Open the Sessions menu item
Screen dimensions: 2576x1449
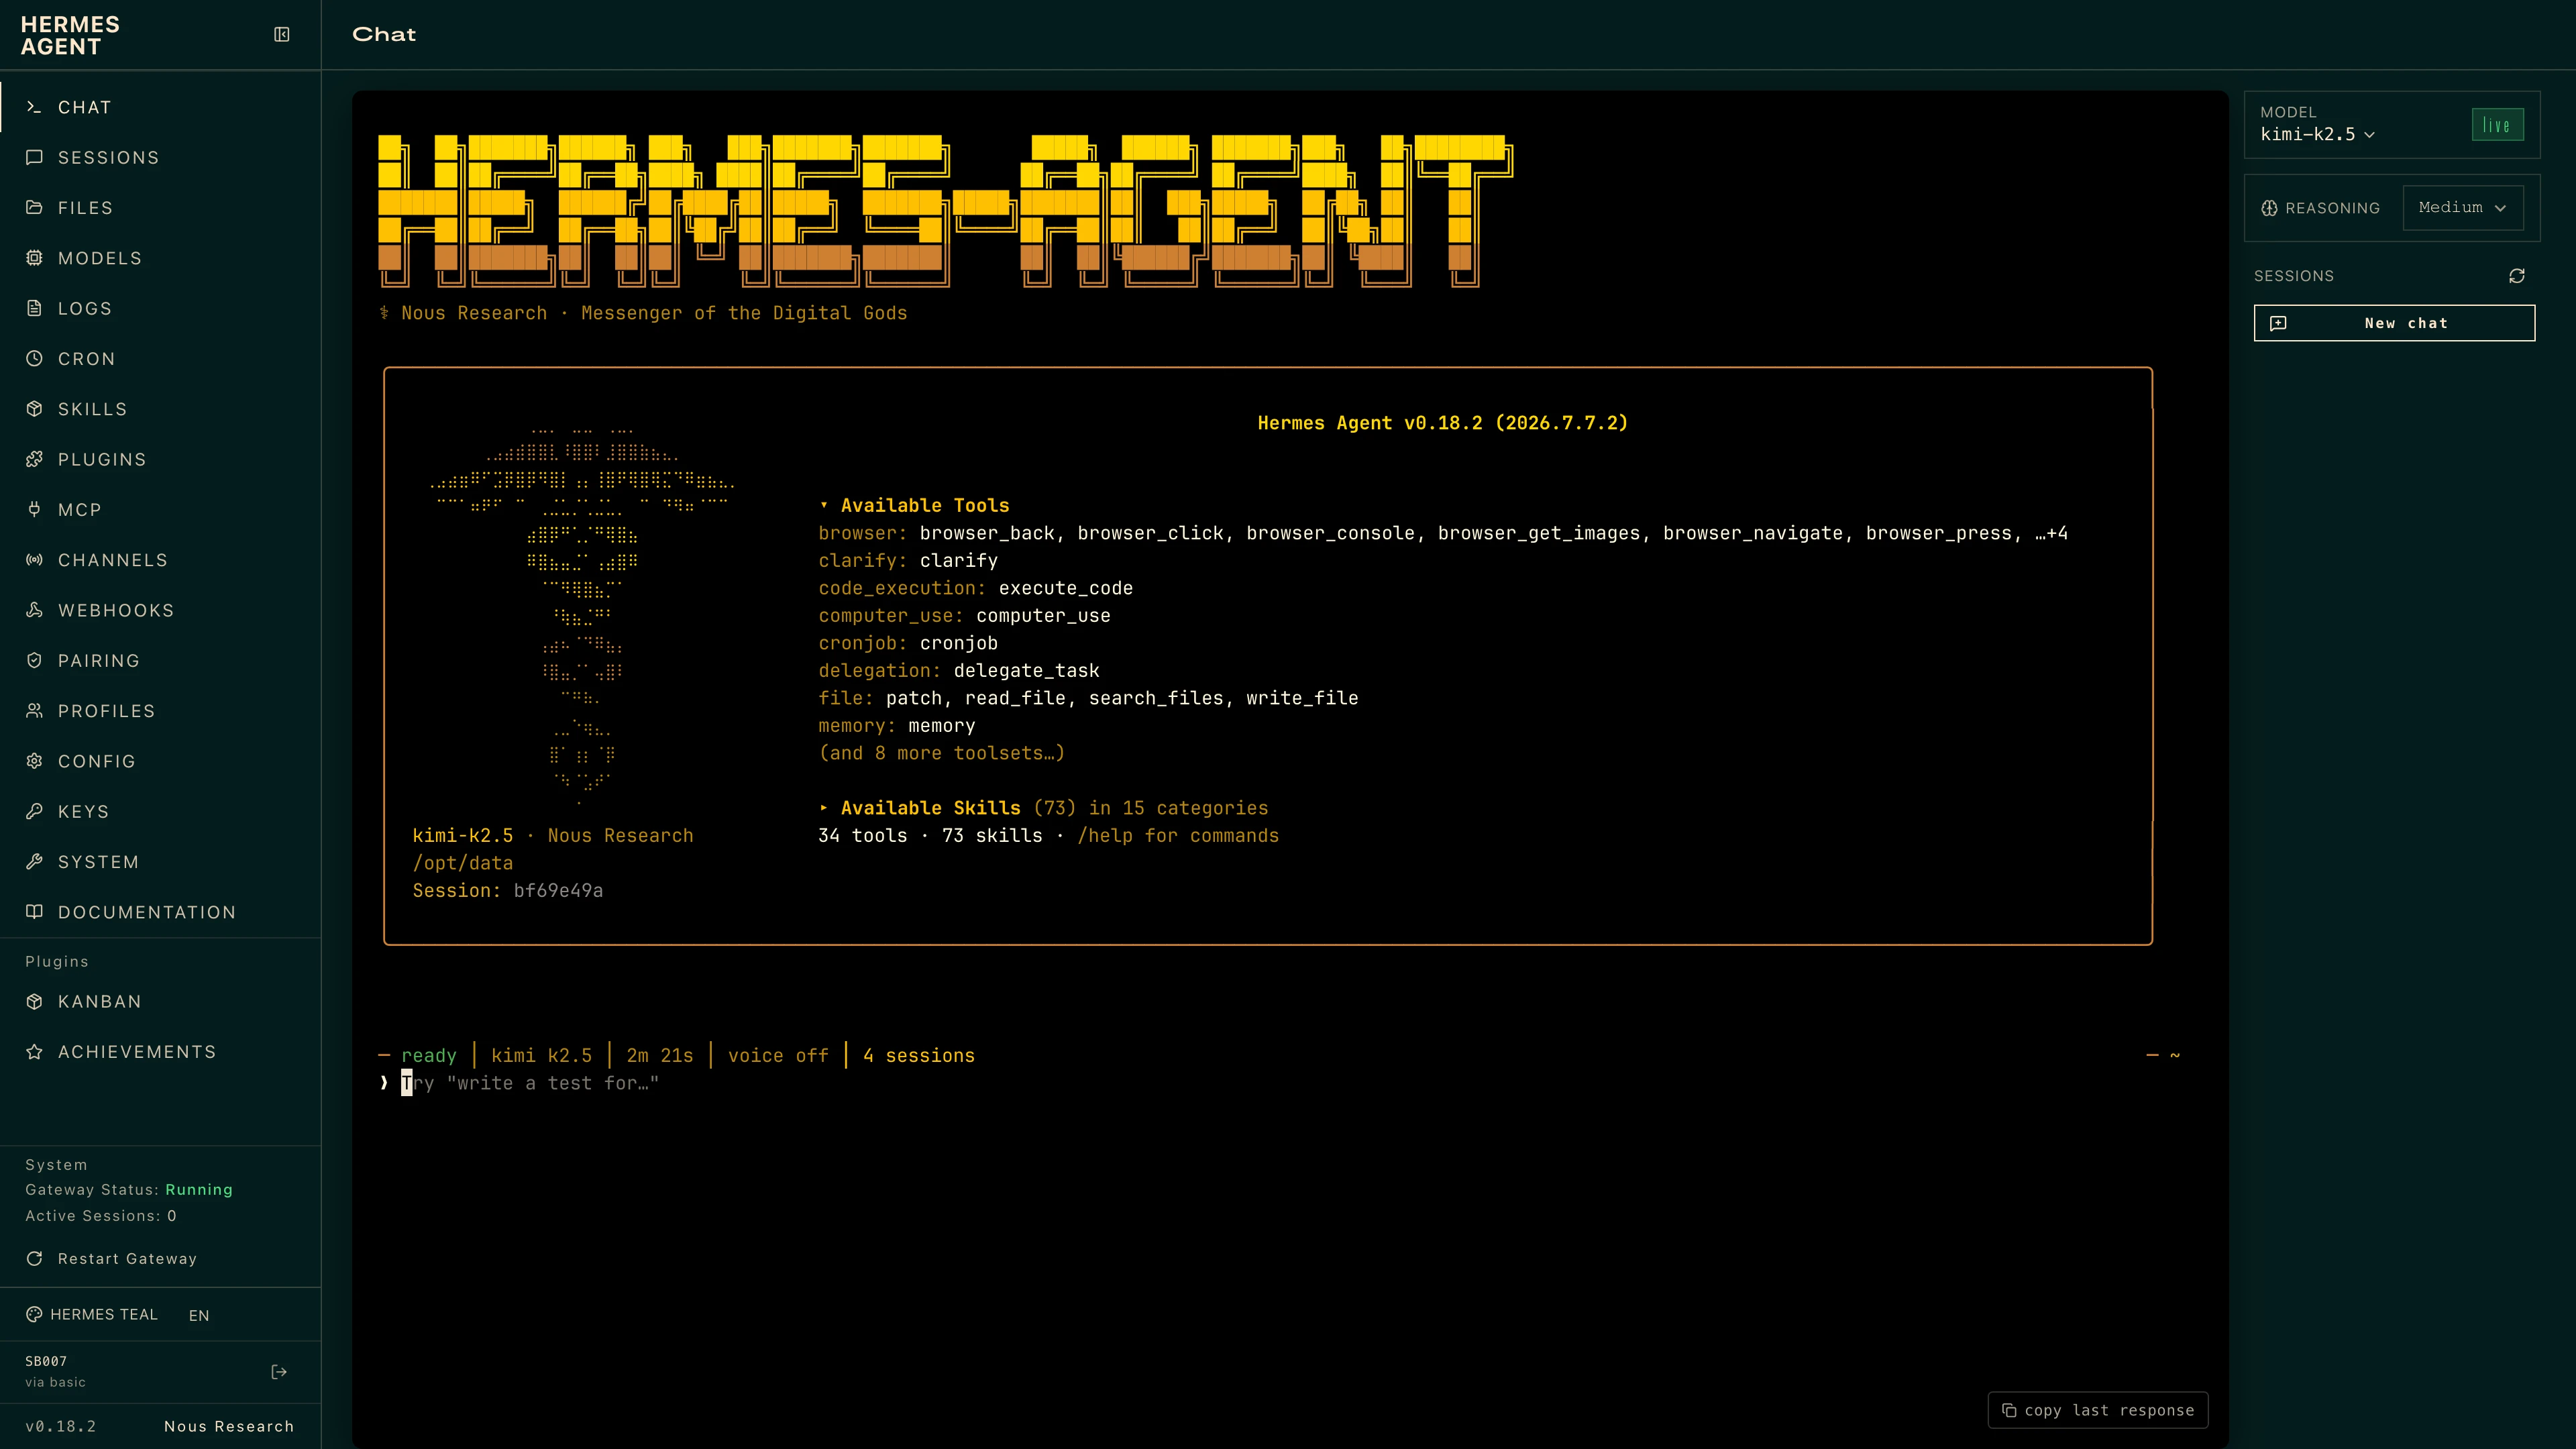(x=160, y=157)
